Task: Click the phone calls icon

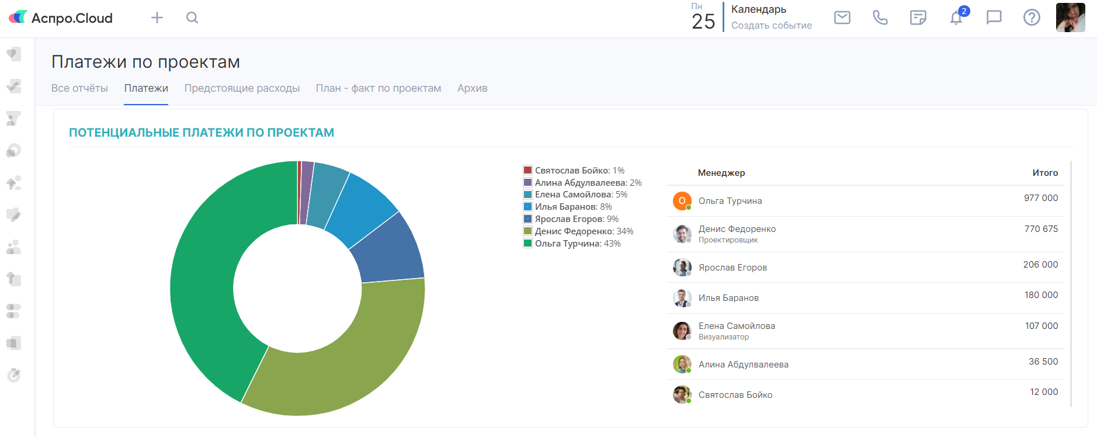Action: point(880,18)
